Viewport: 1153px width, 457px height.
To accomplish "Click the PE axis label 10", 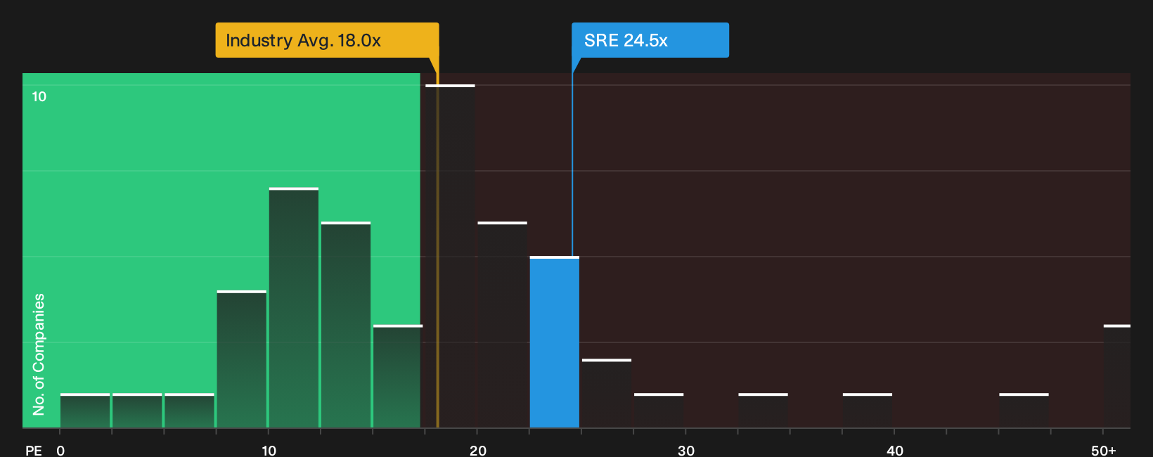I will [x=269, y=450].
